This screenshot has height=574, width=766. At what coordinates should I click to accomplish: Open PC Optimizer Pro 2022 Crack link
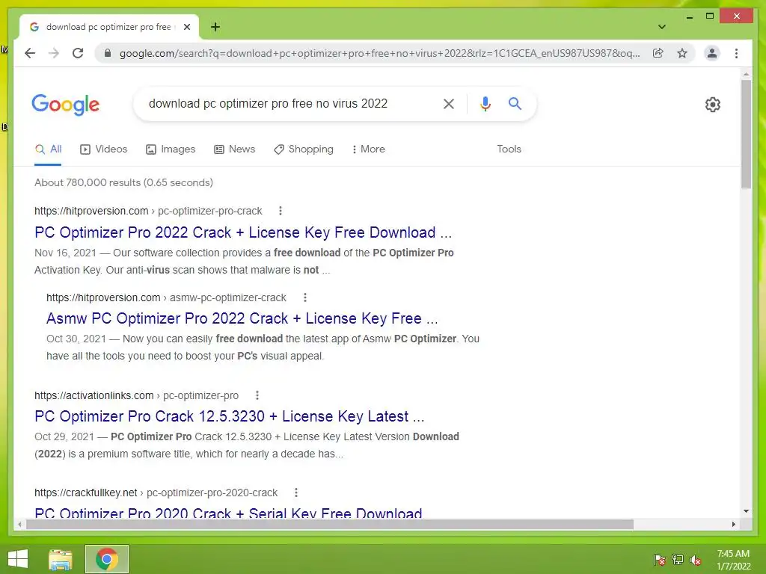pyautogui.click(x=243, y=232)
